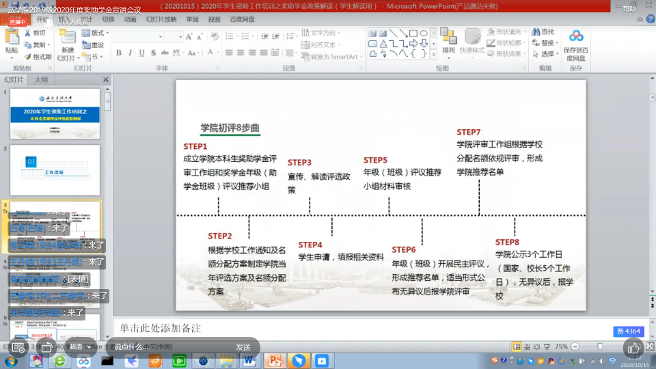The width and height of the screenshot is (656, 369).
Task: Align text left in paragraph group
Action: point(229,53)
